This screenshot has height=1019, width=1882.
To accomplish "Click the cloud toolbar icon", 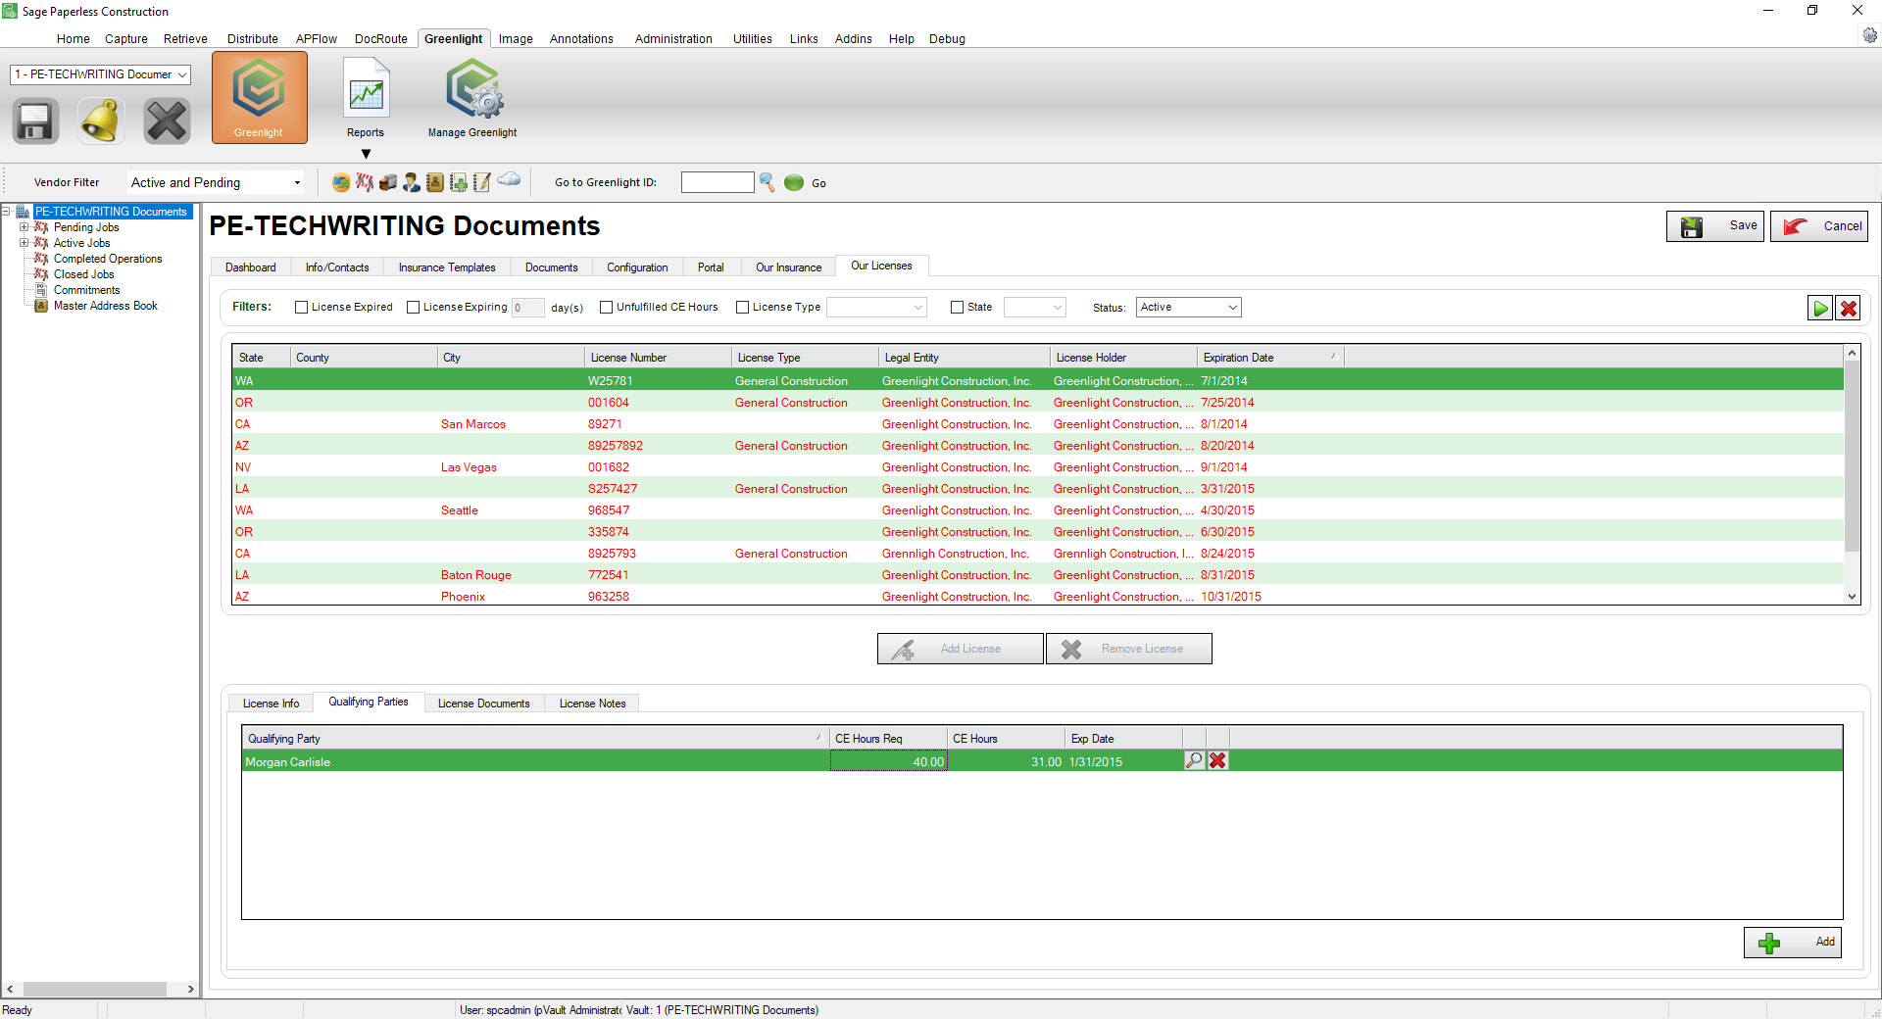I will [x=509, y=179].
